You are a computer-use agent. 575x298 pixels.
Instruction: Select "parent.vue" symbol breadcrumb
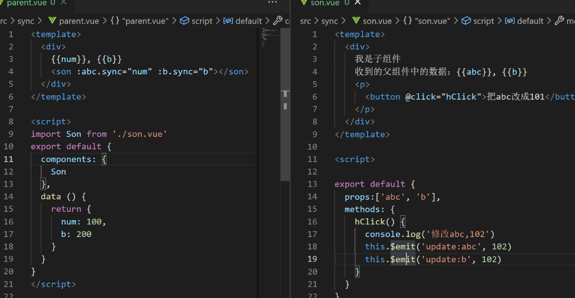click(x=145, y=21)
